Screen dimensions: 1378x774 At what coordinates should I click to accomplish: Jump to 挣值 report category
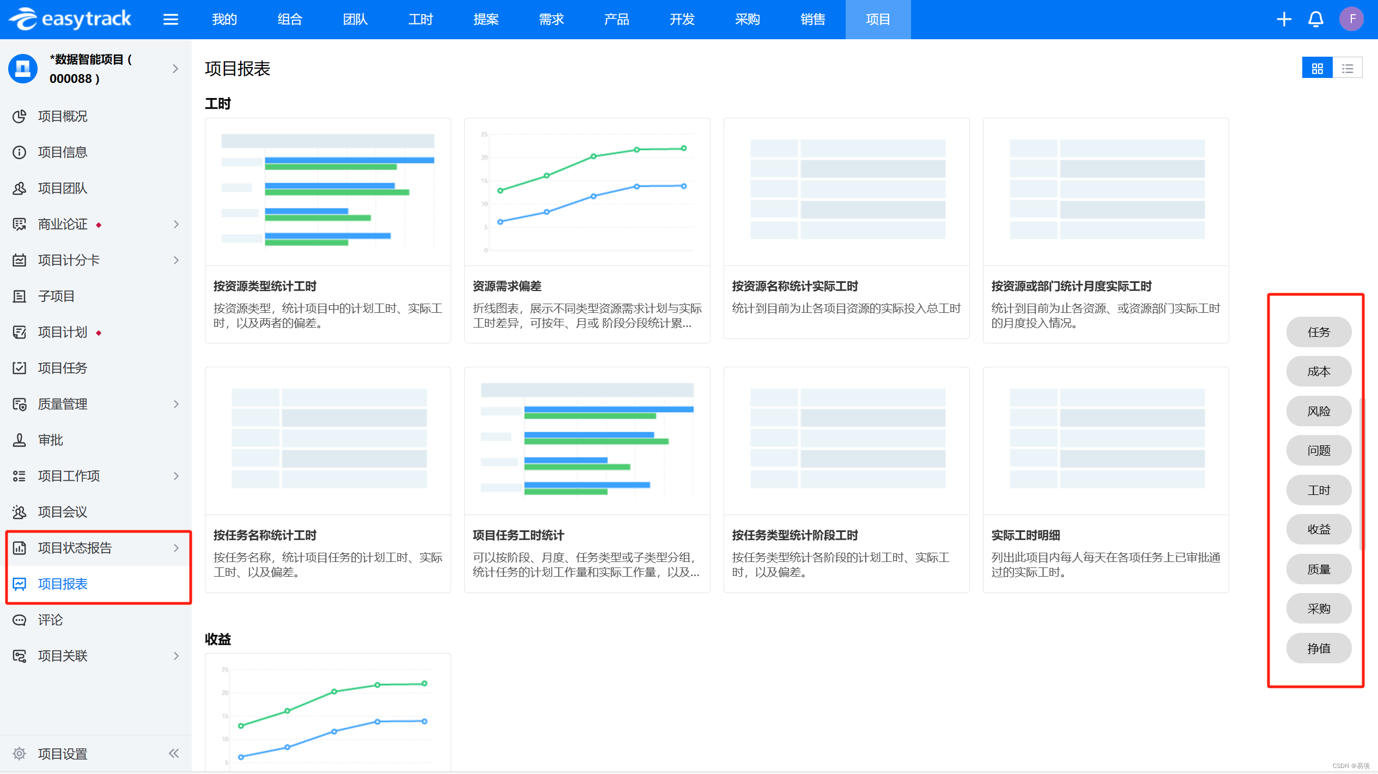click(x=1319, y=648)
